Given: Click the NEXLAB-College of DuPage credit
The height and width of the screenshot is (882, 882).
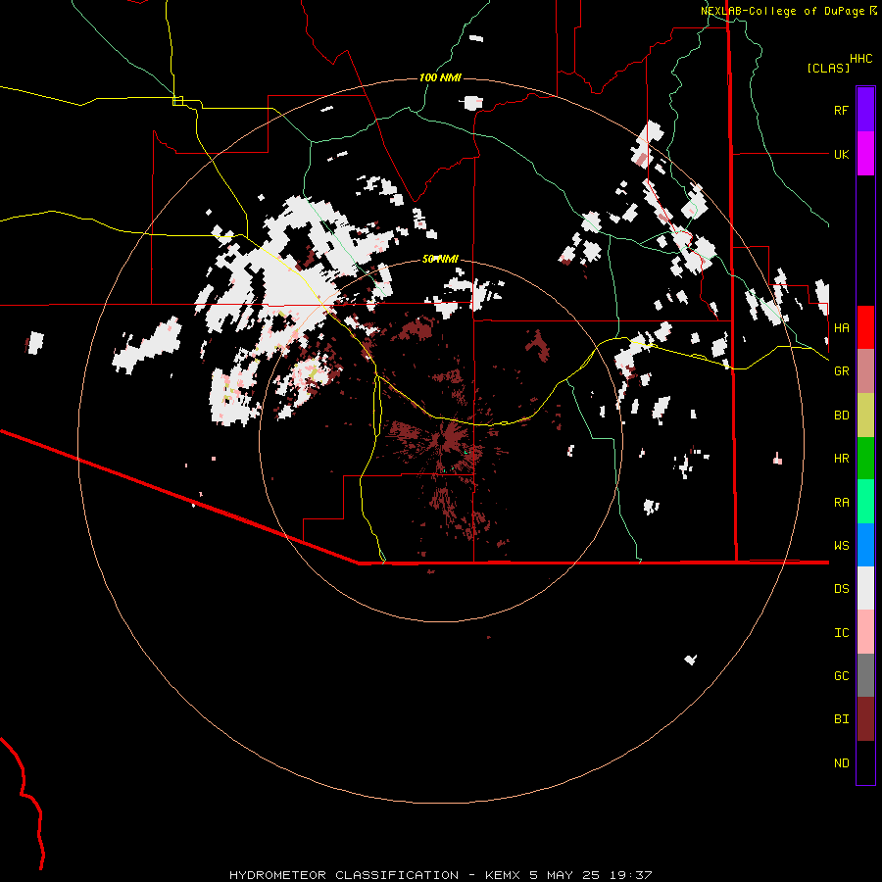Looking at the screenshot, I should tap(784, 11).
